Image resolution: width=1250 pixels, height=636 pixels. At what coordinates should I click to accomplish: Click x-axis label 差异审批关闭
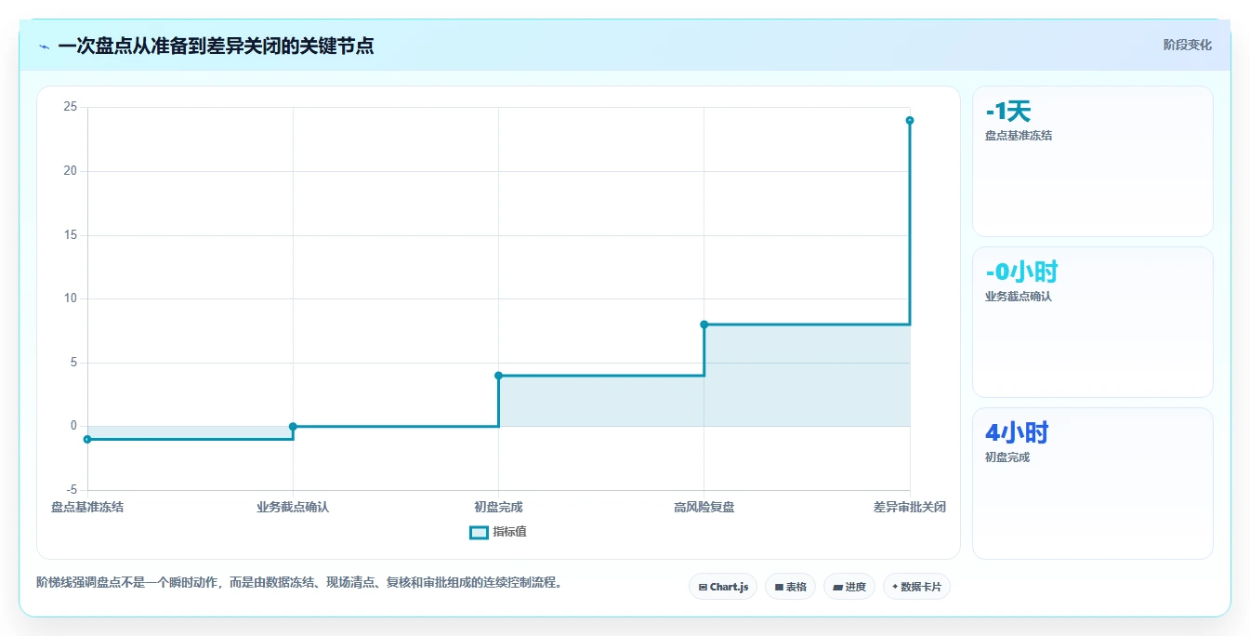click(910, 507)
